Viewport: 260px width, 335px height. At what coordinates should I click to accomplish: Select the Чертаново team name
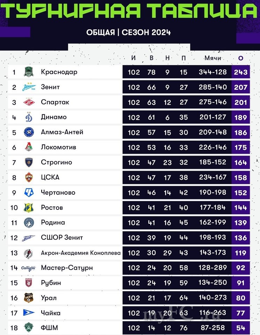(x=58, y=192)
